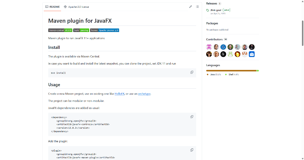Switch to the Apache-2.0 license tab
The image size is (304, 160).
pyautogui.click(x=76, y=7)
